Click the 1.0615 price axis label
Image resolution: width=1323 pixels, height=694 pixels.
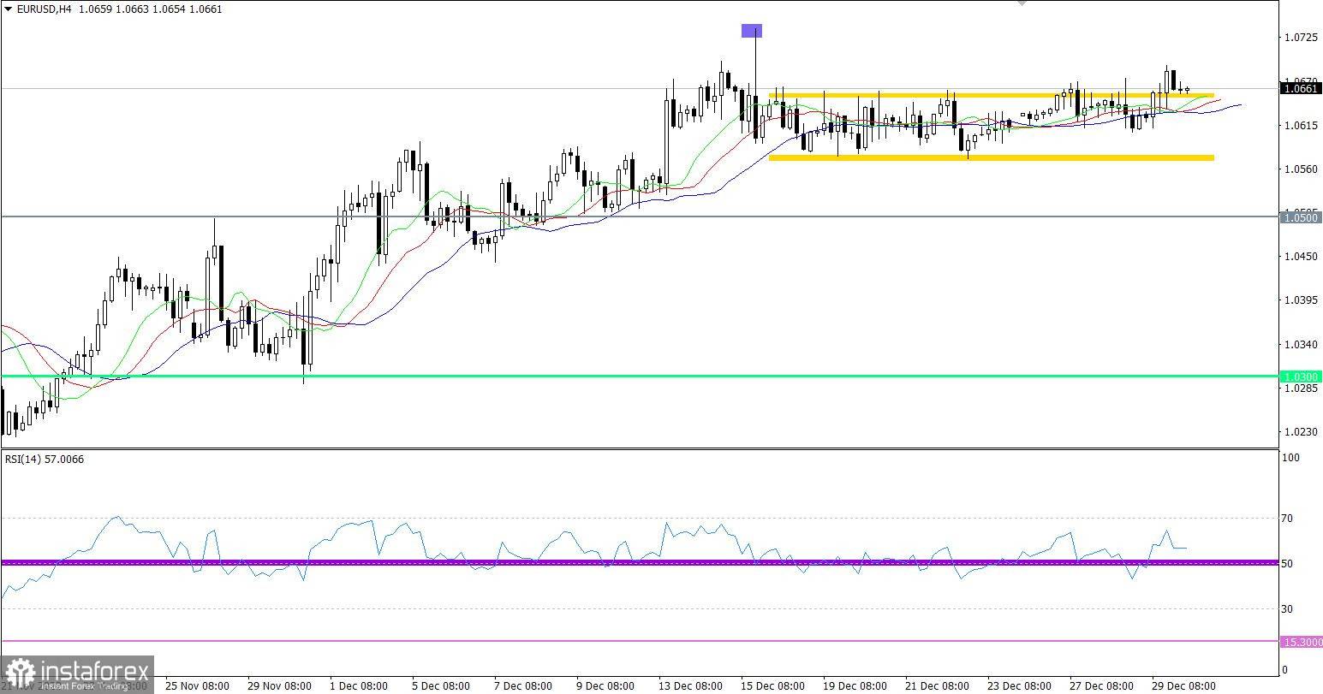pos(1299,126)
